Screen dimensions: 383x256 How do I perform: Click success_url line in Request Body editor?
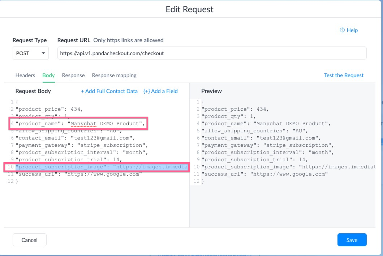79,174
